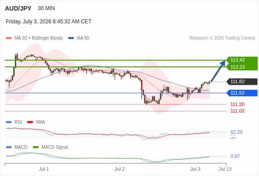Click the MACD Signal legend label
The width and height of the screenshot is (259, 176).
pyautogui.click(x=55, y=147)
